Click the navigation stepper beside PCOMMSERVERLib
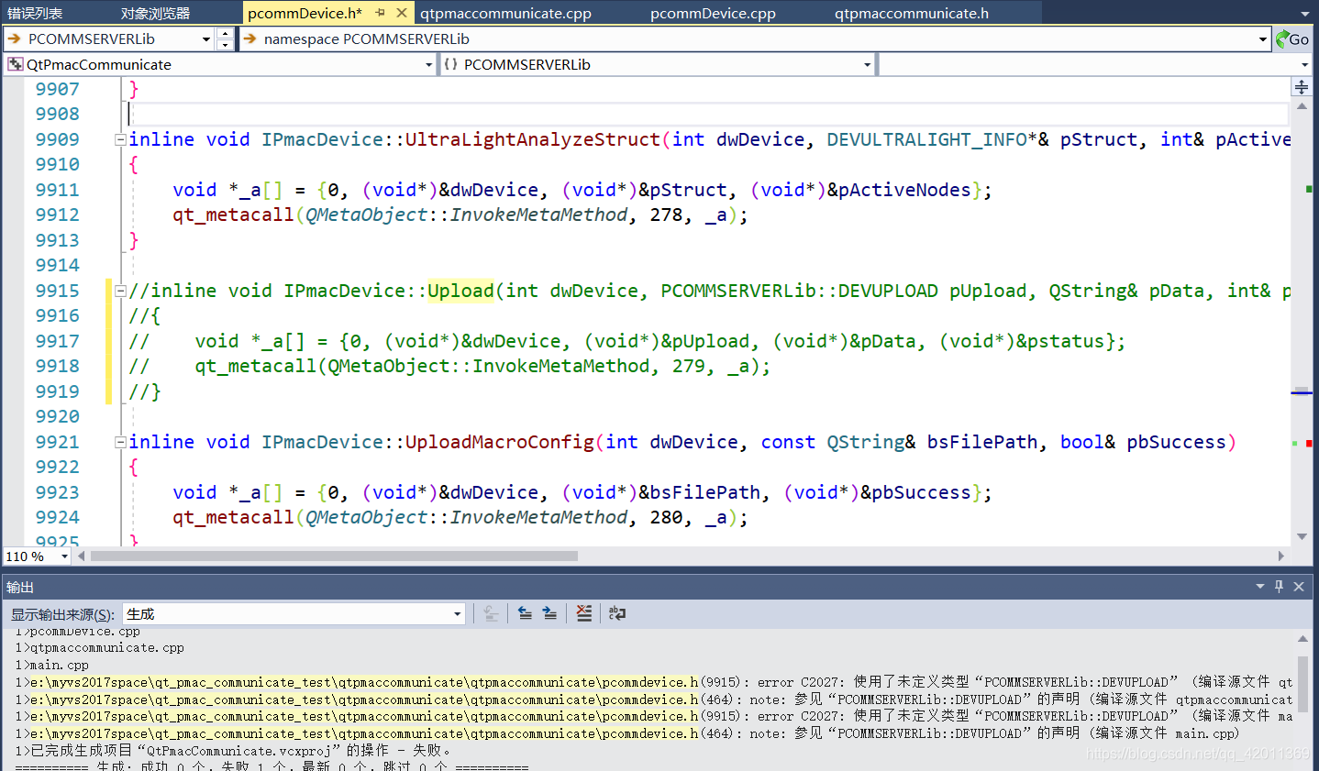 tap(226, 39)
